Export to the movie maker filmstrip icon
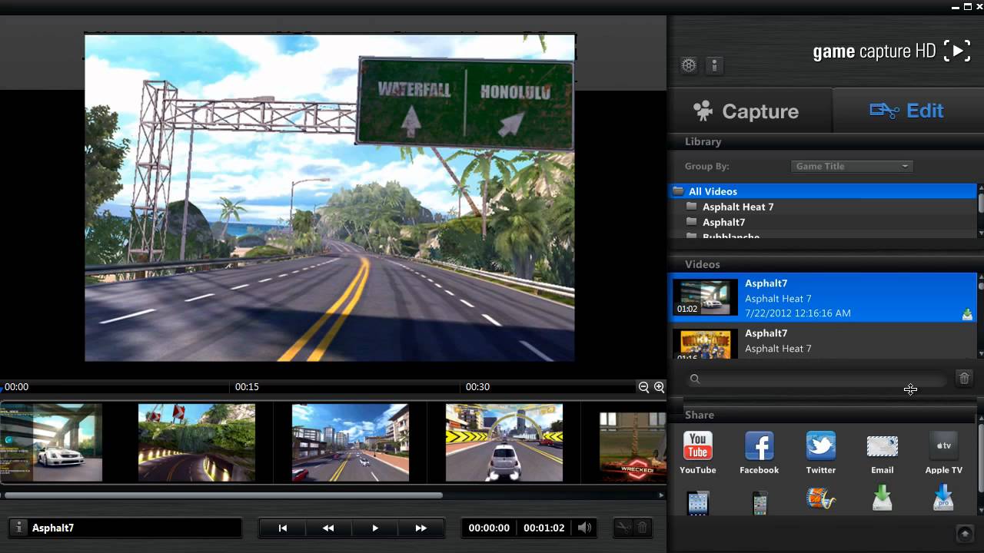 [820, 500]
